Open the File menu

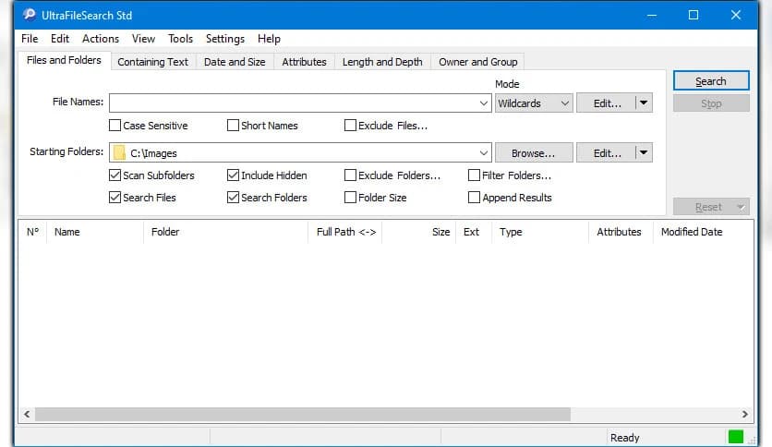(x=30, y=39)
